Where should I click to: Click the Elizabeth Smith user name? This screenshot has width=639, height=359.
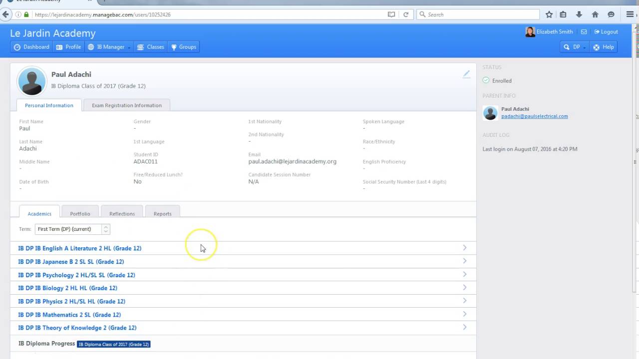(x=555, y=32)
